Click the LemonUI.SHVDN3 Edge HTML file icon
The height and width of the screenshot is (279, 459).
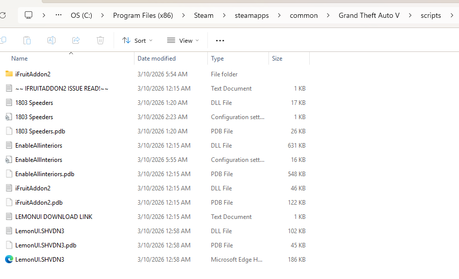pos(9,260)
